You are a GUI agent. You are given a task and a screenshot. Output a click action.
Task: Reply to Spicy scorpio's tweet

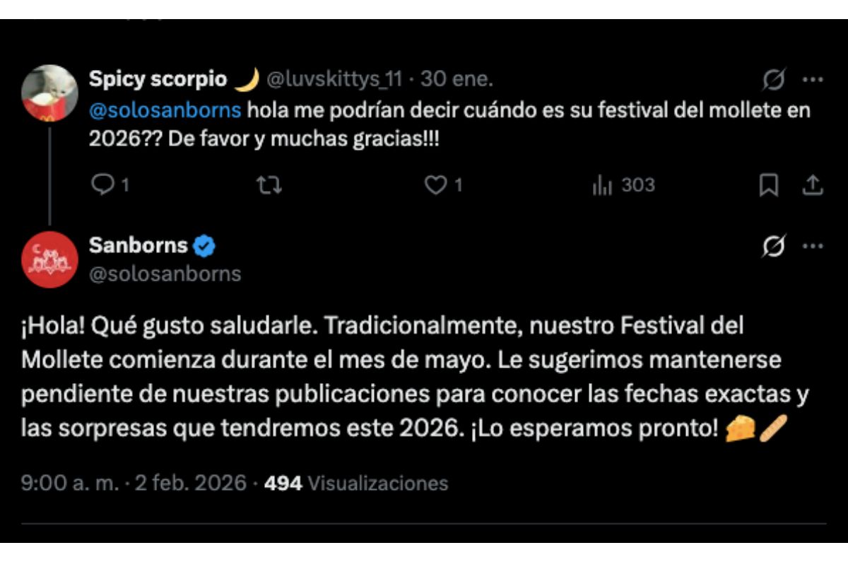105,185
